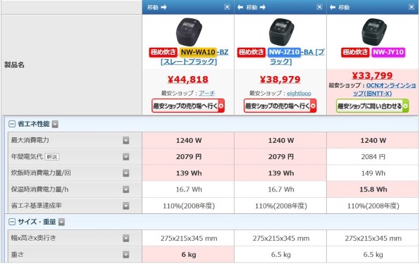Screen dimensions: 420x264
Task: Select the 15.8 Wh cell
Action: [373, 189]
